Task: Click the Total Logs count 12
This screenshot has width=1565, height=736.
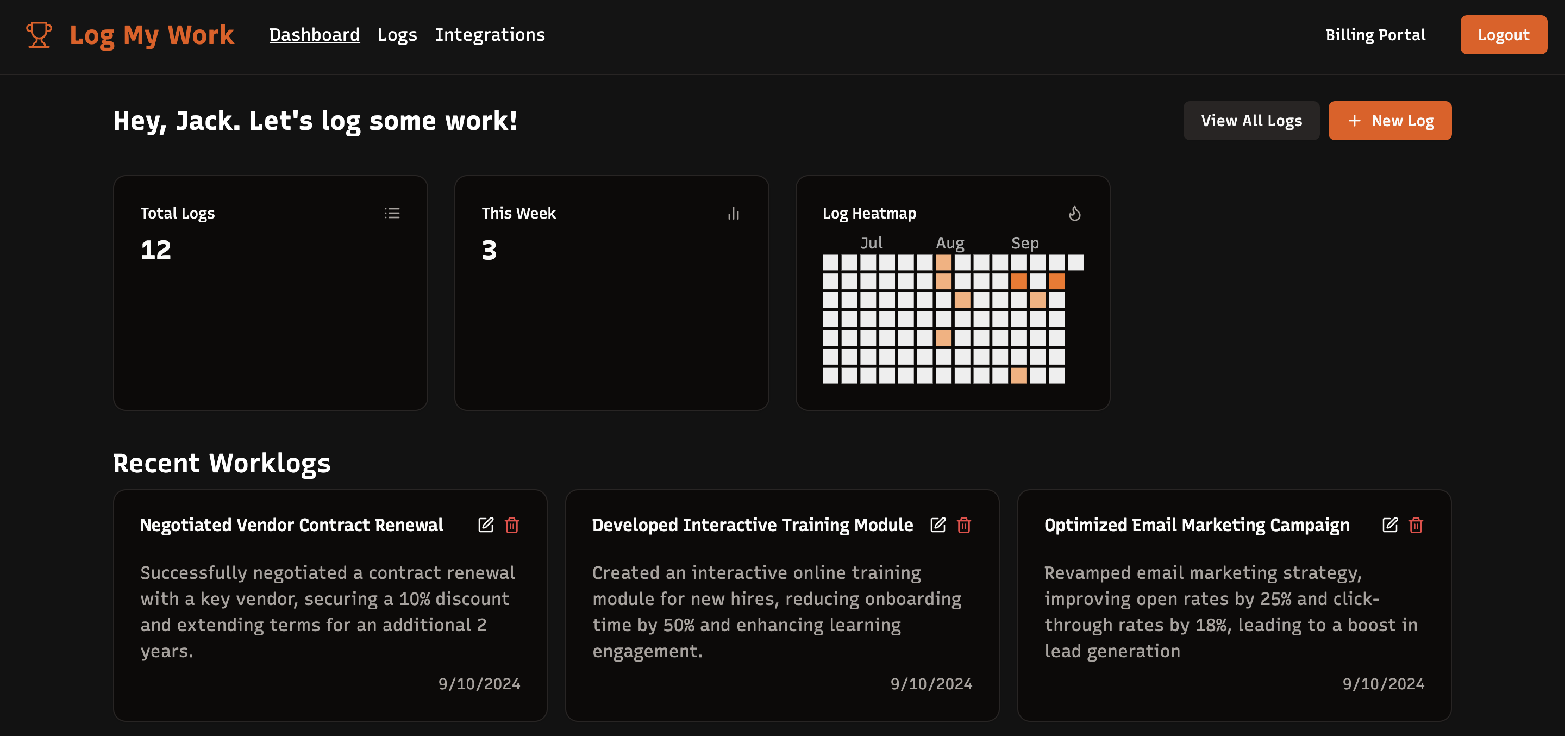Action: click(155, 250)
